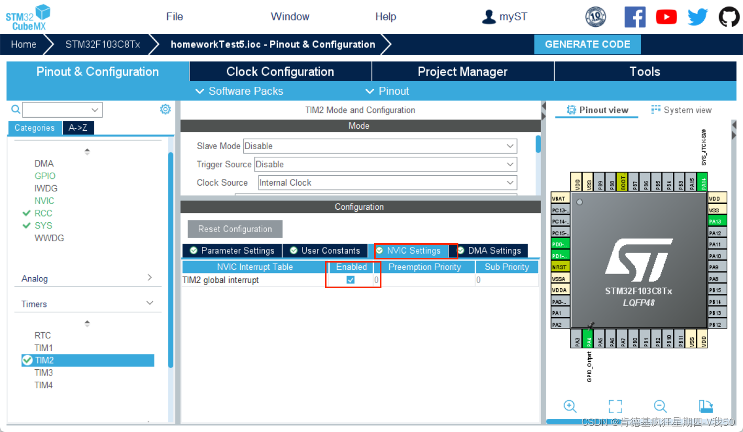Click the collapse arrow above DMA list
This screenshot has width=743, height=432.
point(87,152)
